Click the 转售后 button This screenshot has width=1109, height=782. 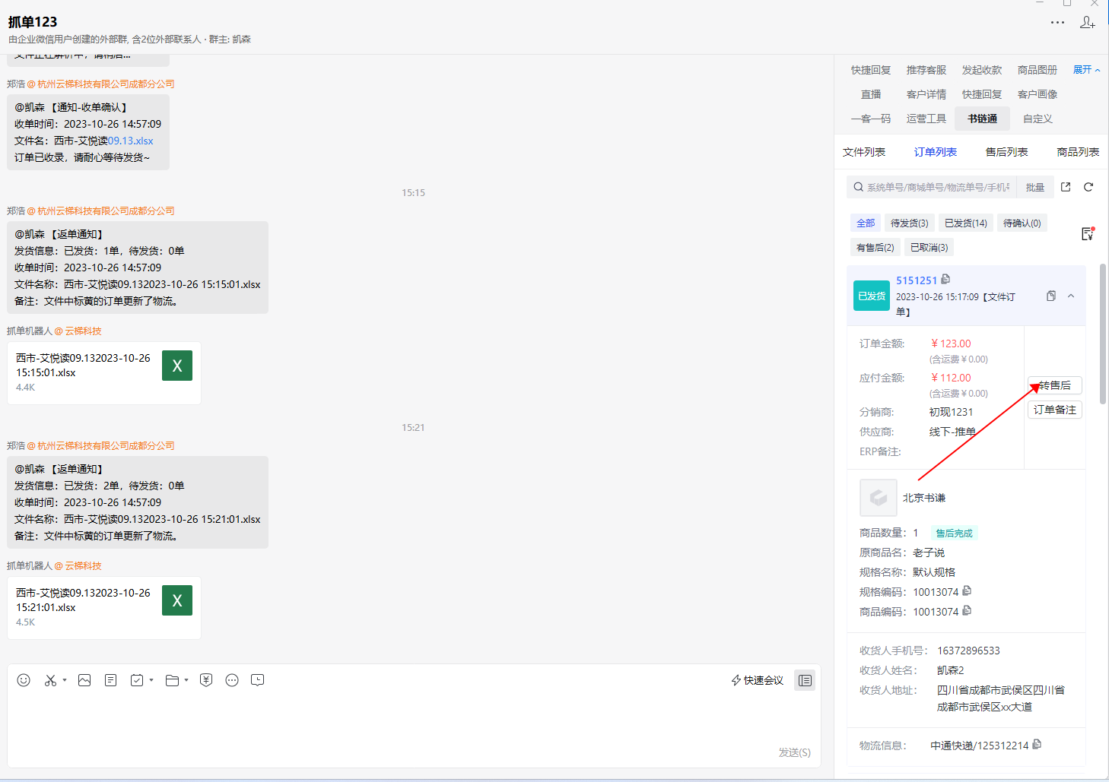click(x=1055, y=385)
